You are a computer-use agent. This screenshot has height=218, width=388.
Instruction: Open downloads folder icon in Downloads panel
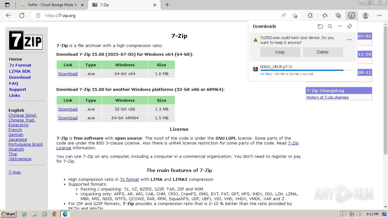(320, 26)
